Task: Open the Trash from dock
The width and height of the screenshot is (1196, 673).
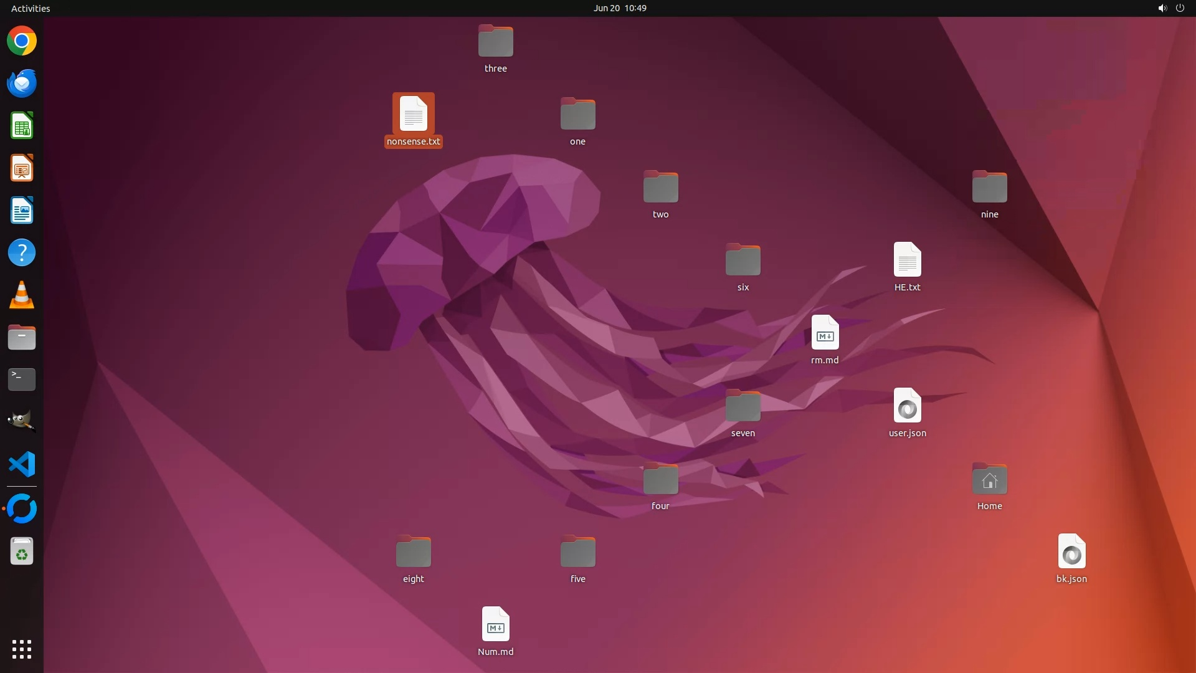Action: (x=22, y=551)
